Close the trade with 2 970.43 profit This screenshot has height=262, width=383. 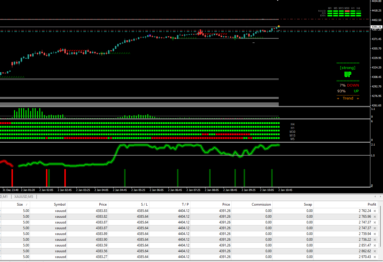tap(375, 257)
